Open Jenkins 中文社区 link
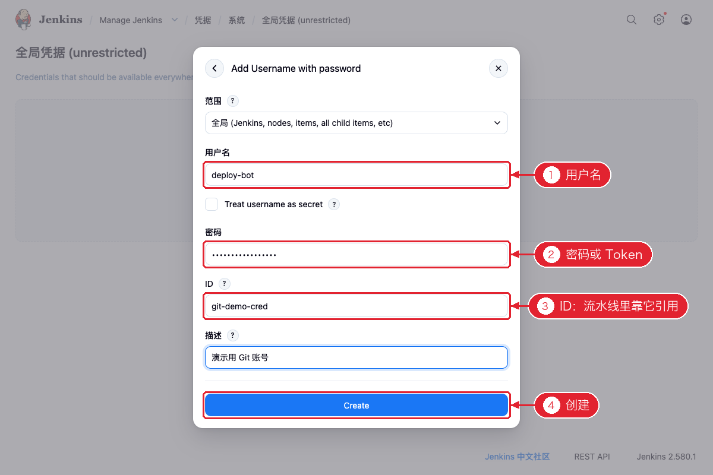This screenshot has width=713, height=475. click(517, 457)
